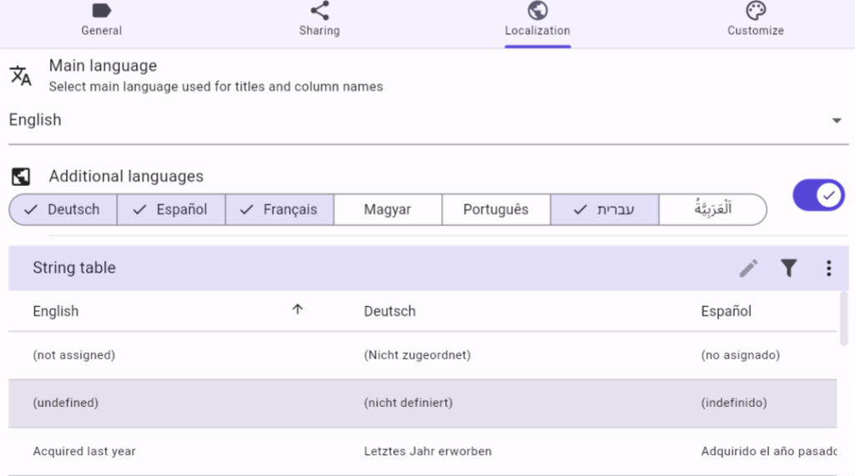
Task: Enable the Português language chip
Action: [x=496, y=210]
